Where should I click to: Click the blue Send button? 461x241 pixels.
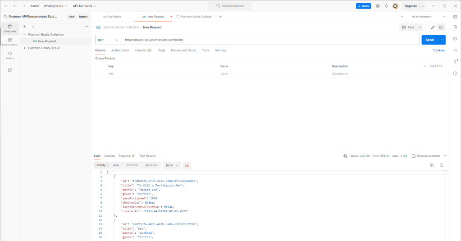pos(430,40)
